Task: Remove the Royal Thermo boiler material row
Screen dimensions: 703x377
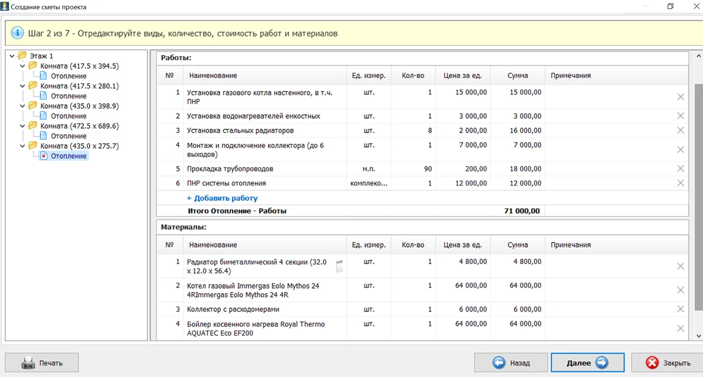Action: pyautogui.click(x=680, y=328)
